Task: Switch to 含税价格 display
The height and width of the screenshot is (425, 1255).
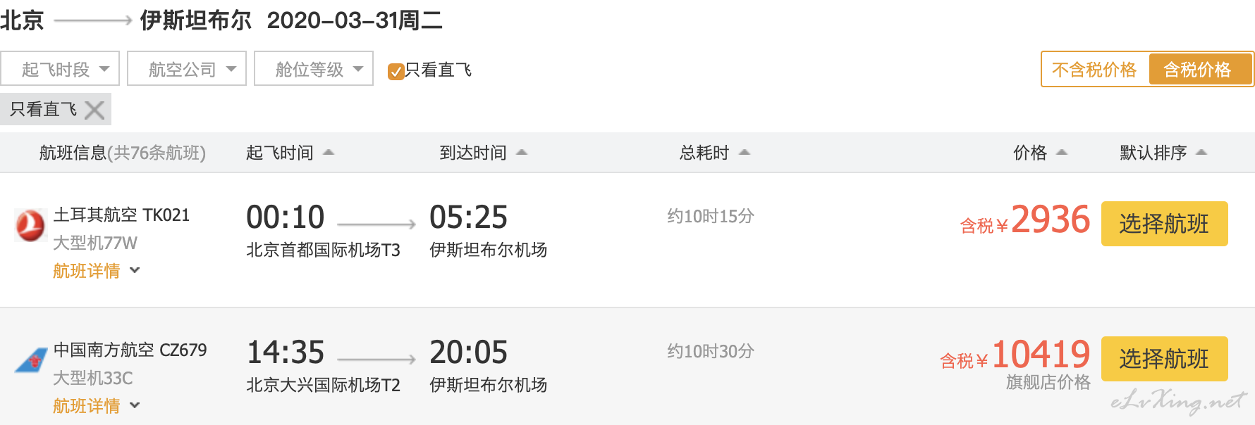Action: click(x=1200, y=70)
